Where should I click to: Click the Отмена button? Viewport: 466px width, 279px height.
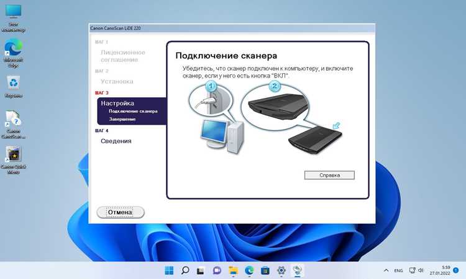[121, 212]
